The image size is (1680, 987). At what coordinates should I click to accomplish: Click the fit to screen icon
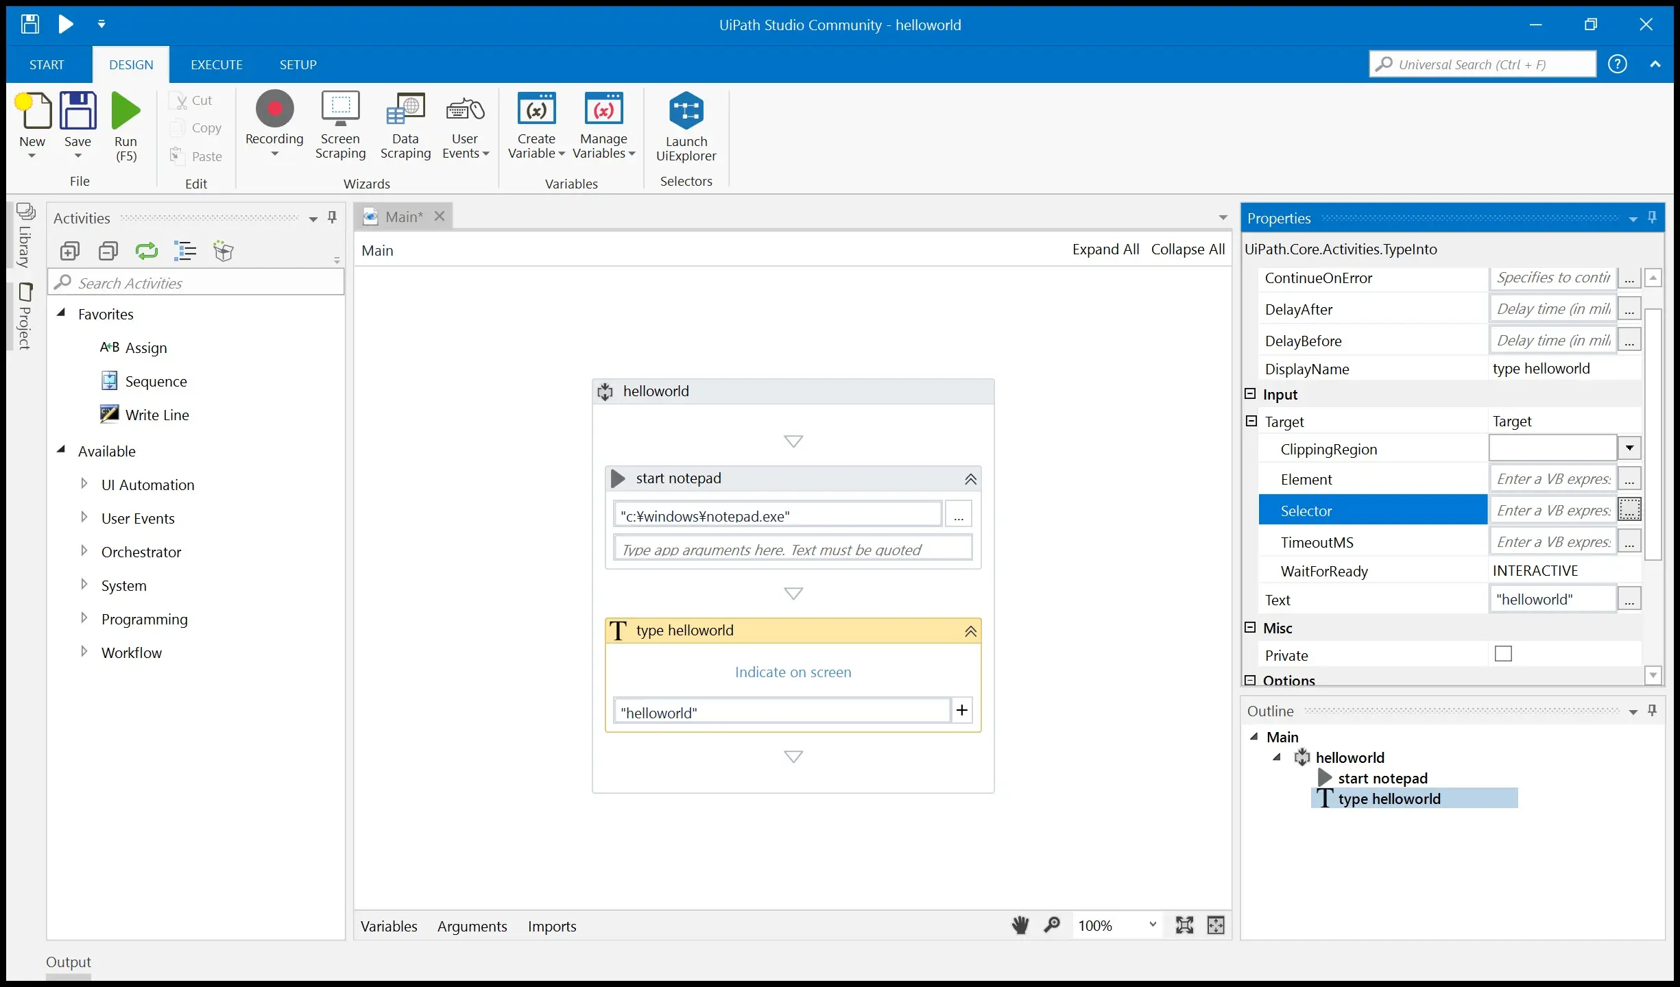1184,926
